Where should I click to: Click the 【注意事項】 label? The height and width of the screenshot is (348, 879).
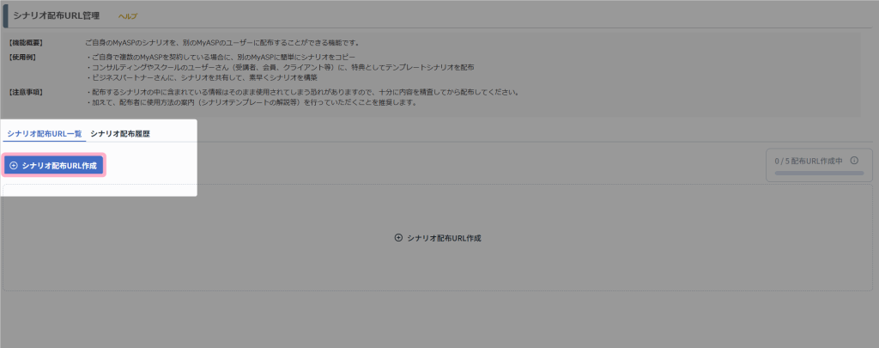click(25, 91)
